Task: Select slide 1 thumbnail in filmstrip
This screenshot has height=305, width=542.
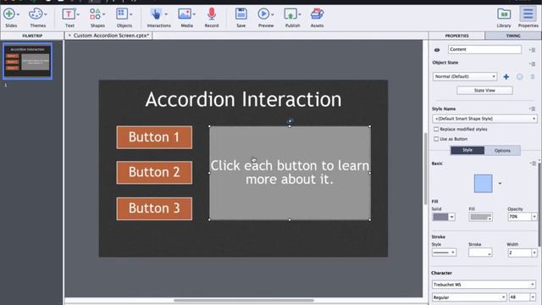Action: 28,61
